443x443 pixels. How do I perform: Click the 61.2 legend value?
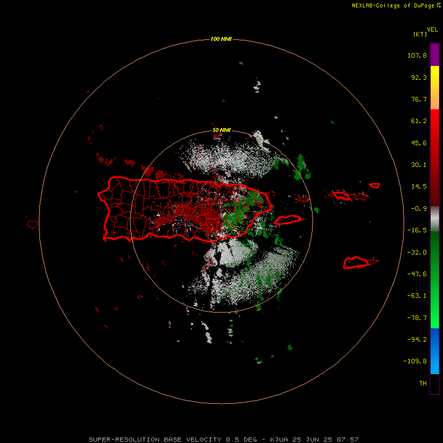(419, 121)
